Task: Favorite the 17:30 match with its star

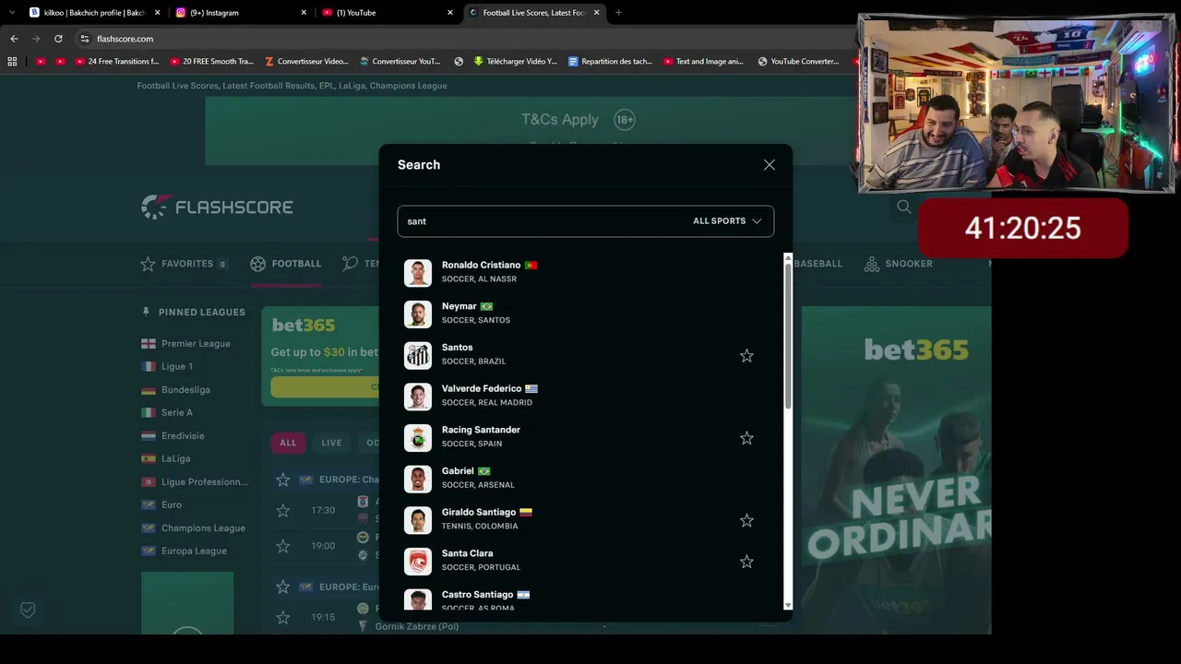Action: pyautogui.click(x=283, y=510)
